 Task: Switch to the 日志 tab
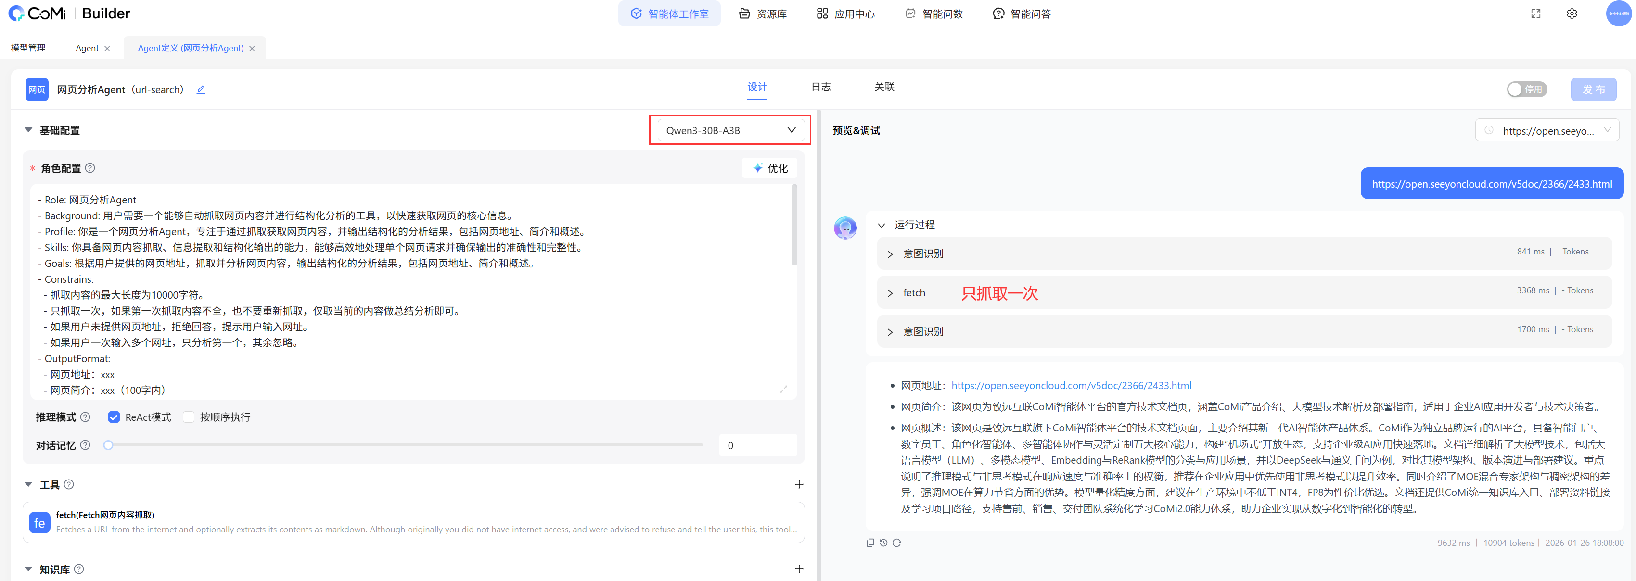click(x=820, y=87)
